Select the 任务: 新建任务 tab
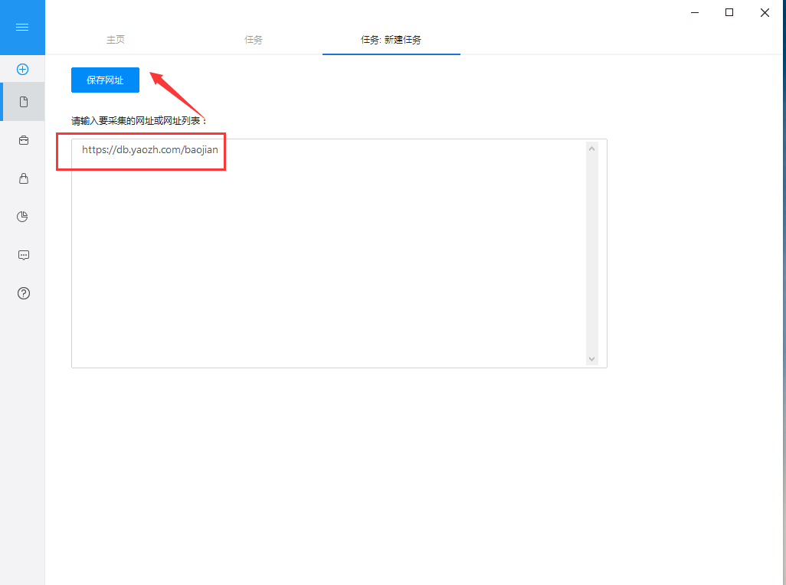 click(391, 40)
